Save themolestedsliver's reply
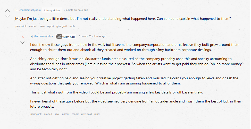251x129 pixels. click(57, 114)
